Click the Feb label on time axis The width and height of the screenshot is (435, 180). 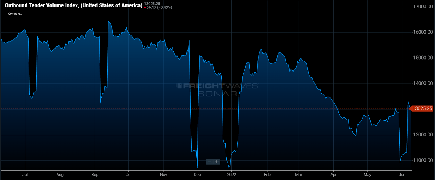click(267, 175)
